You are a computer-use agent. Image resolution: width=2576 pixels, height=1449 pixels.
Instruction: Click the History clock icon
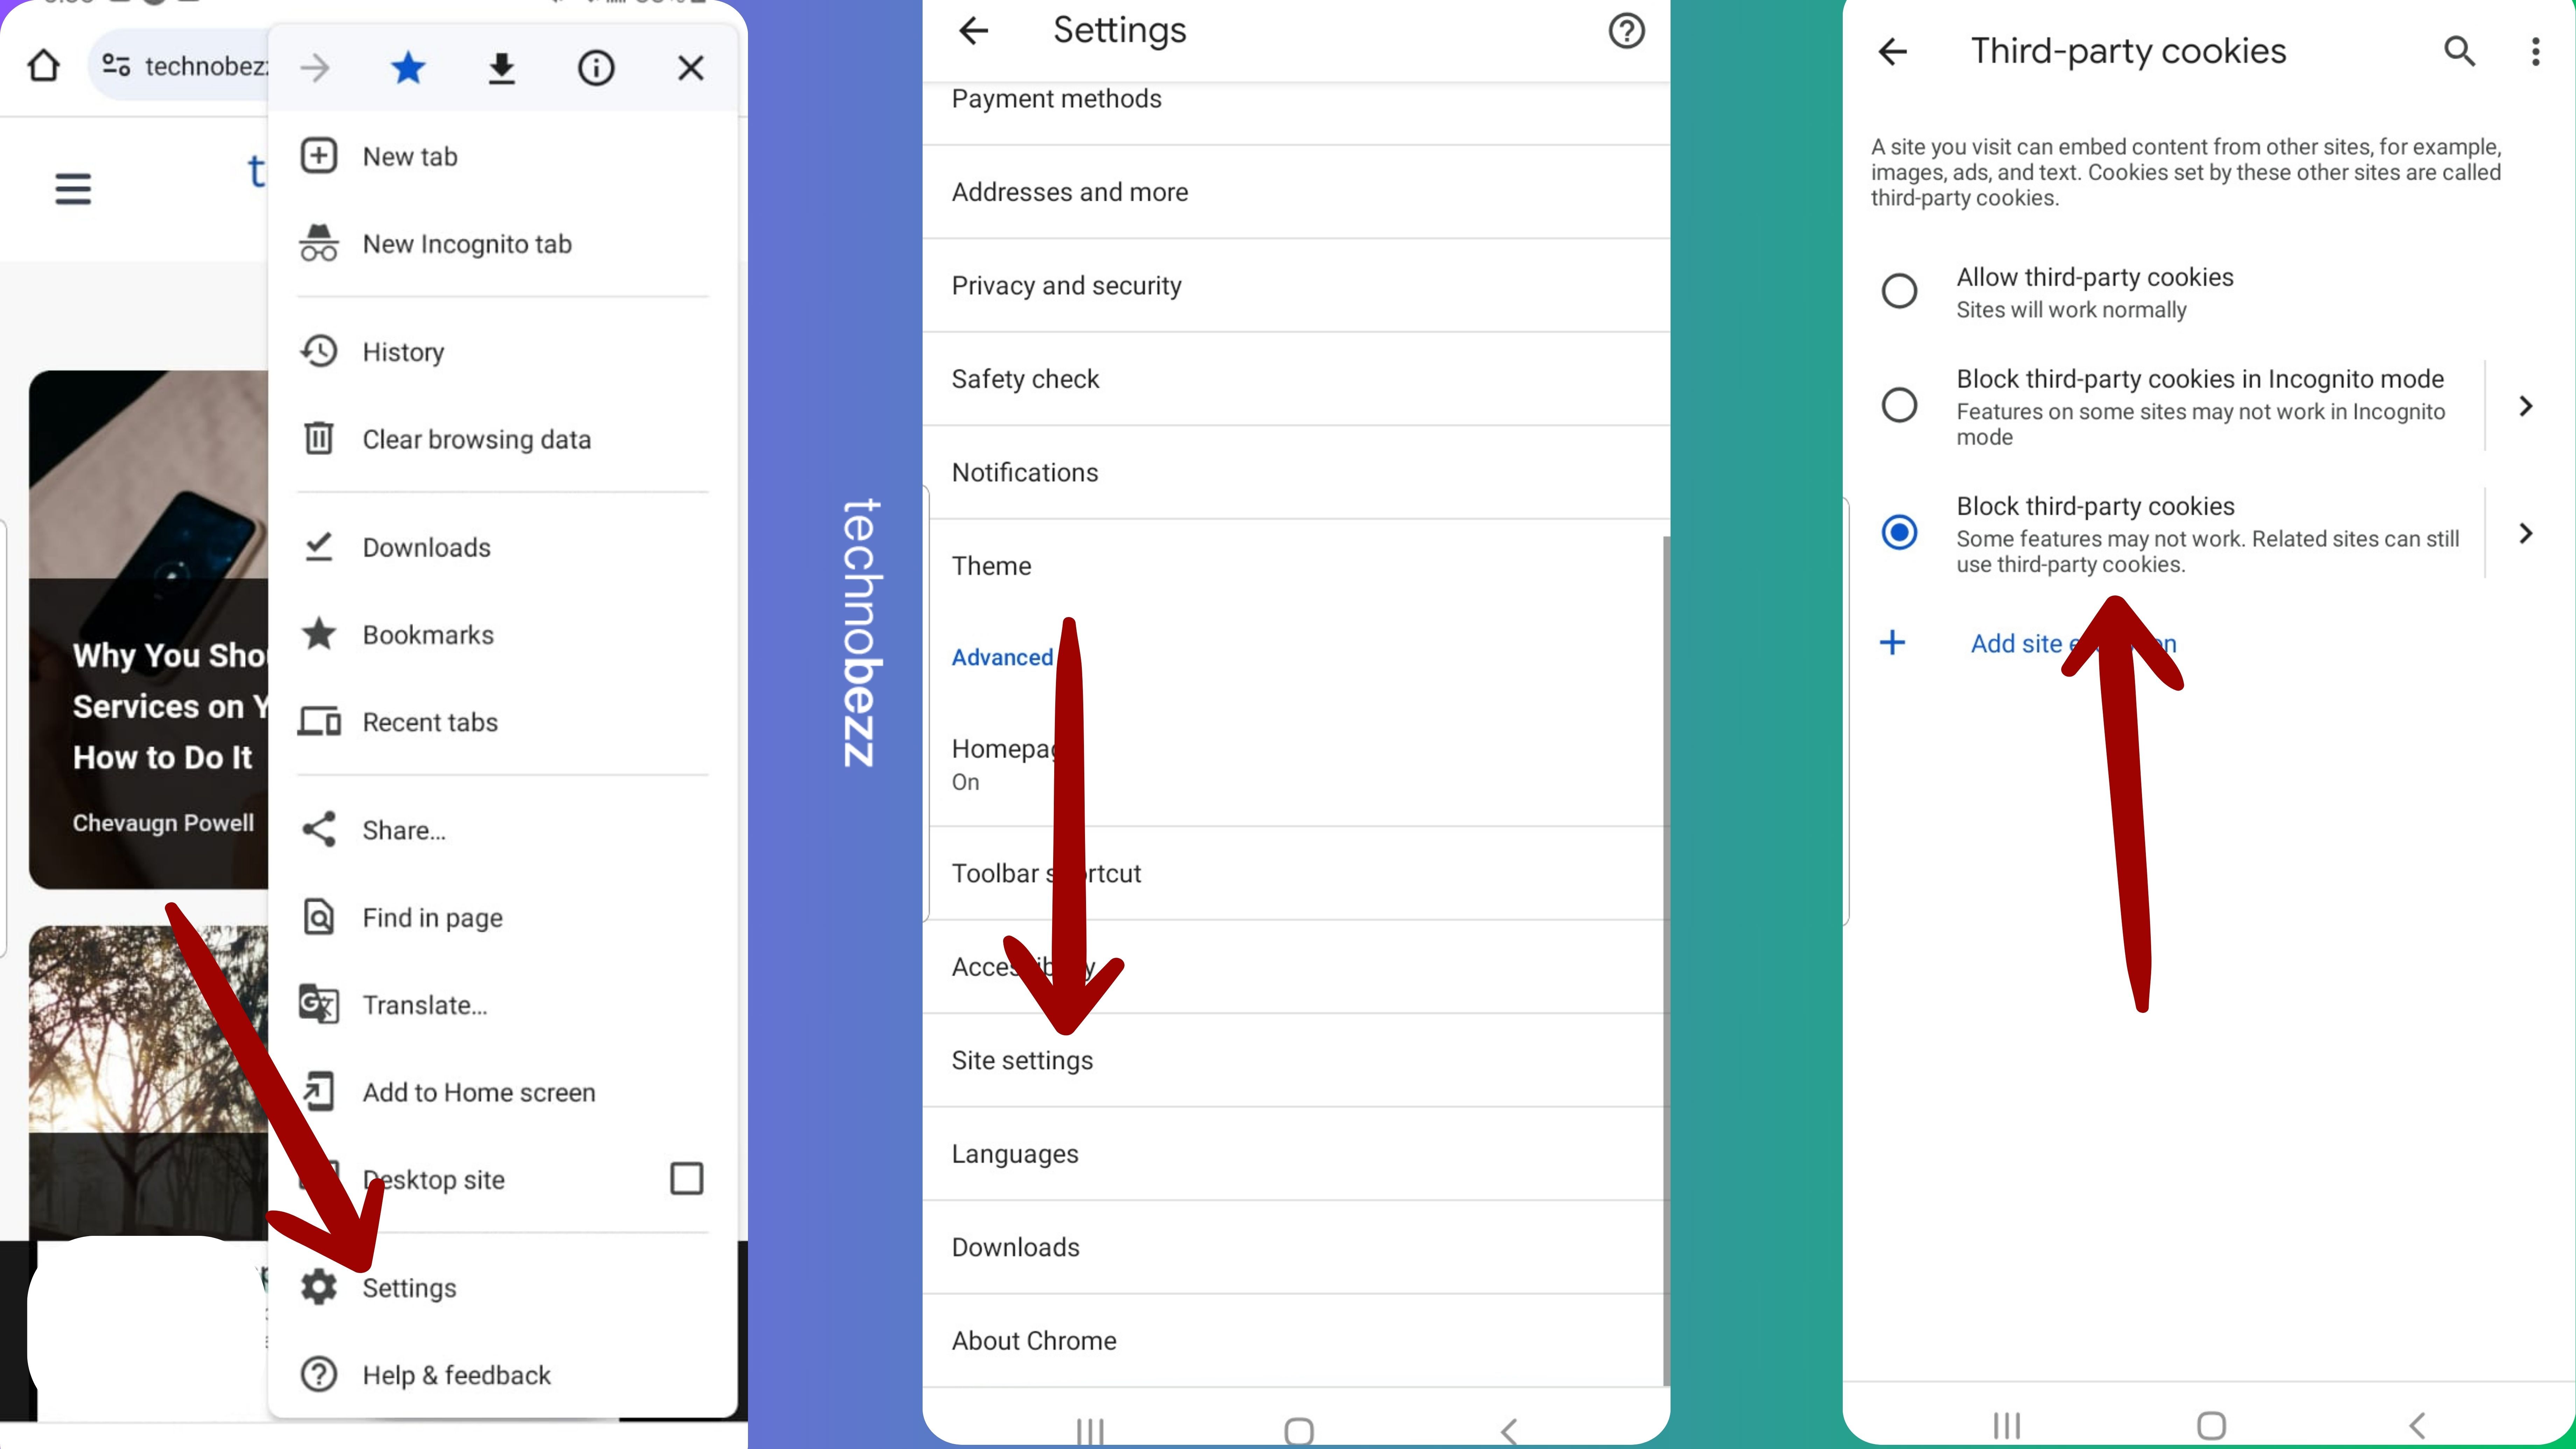[x=319, y=351]
